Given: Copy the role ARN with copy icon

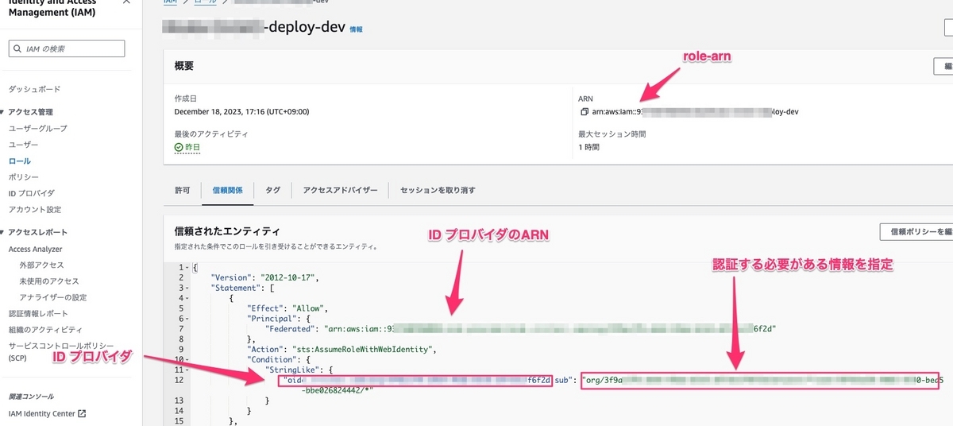Looking at the screenshot, I should coord(585,111).
